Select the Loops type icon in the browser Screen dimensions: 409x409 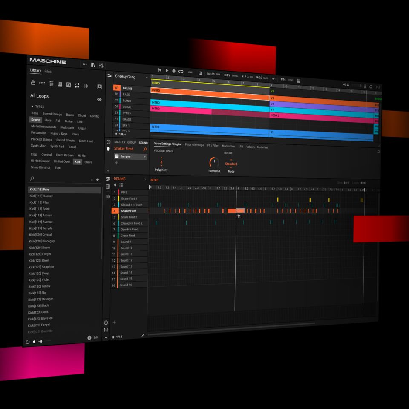pos(77,85)
